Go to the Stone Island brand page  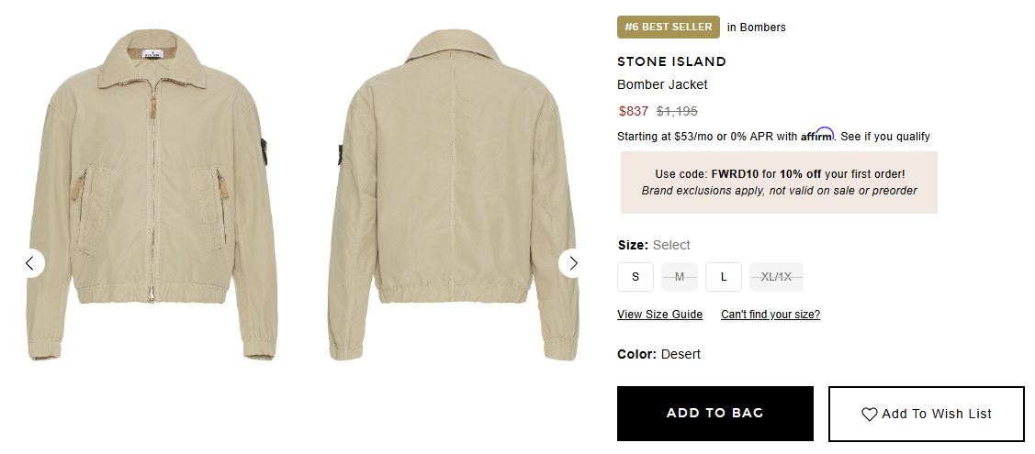671,61
